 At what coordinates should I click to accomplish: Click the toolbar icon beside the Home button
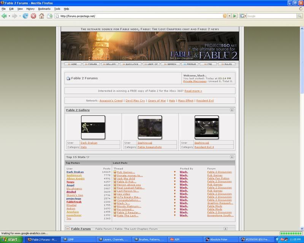point(50,16)
